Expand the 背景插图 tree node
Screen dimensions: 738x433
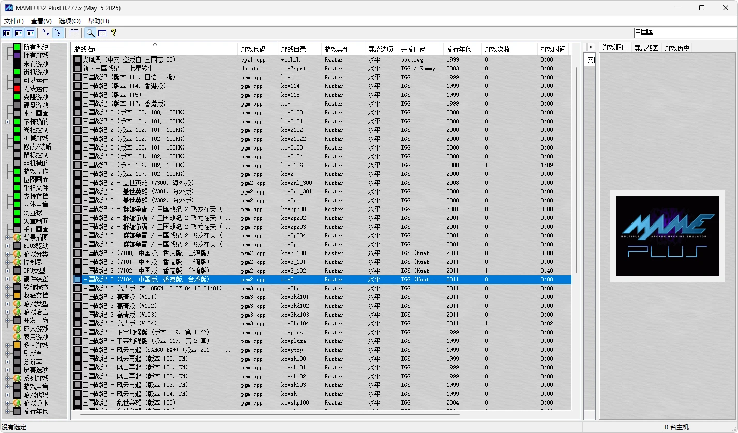(x=7, y=237)
